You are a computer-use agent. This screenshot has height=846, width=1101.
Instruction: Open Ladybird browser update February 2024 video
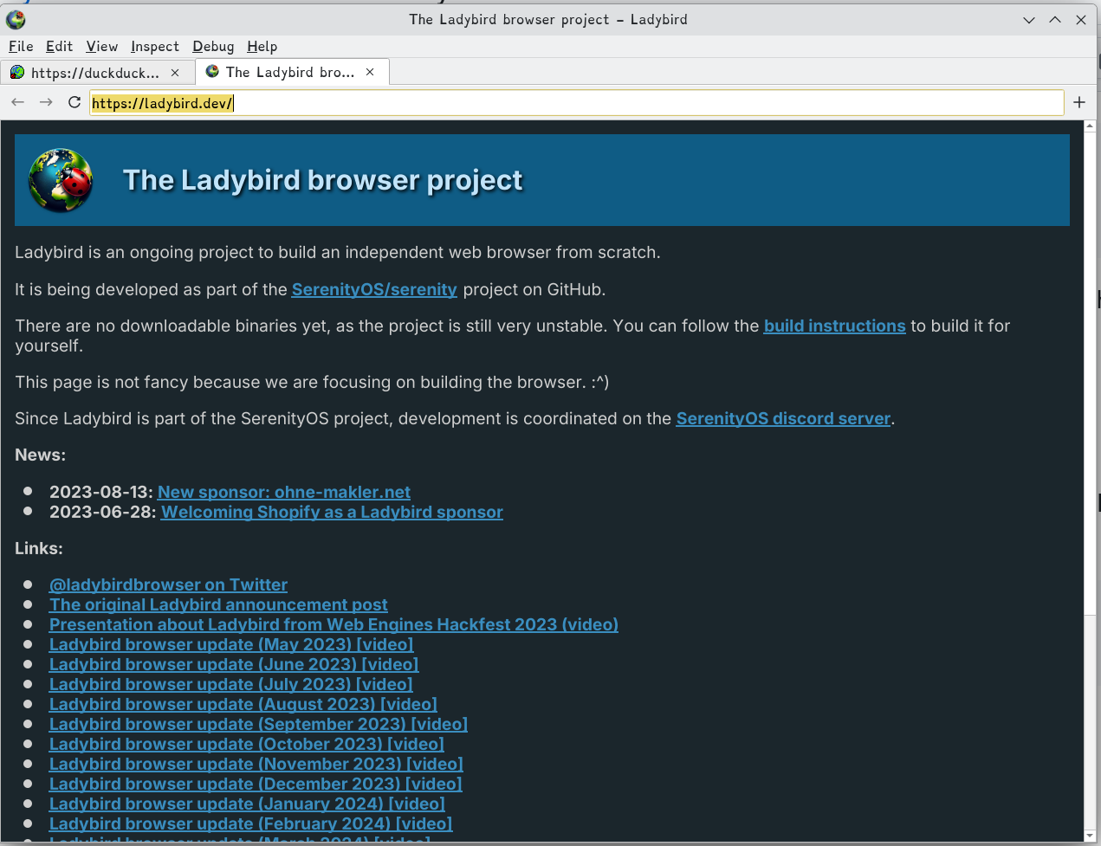point(251,823)
